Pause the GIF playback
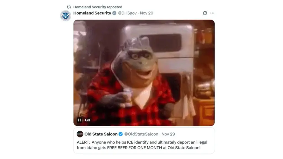This screenshot has width=283, height=159. [79, 120]
